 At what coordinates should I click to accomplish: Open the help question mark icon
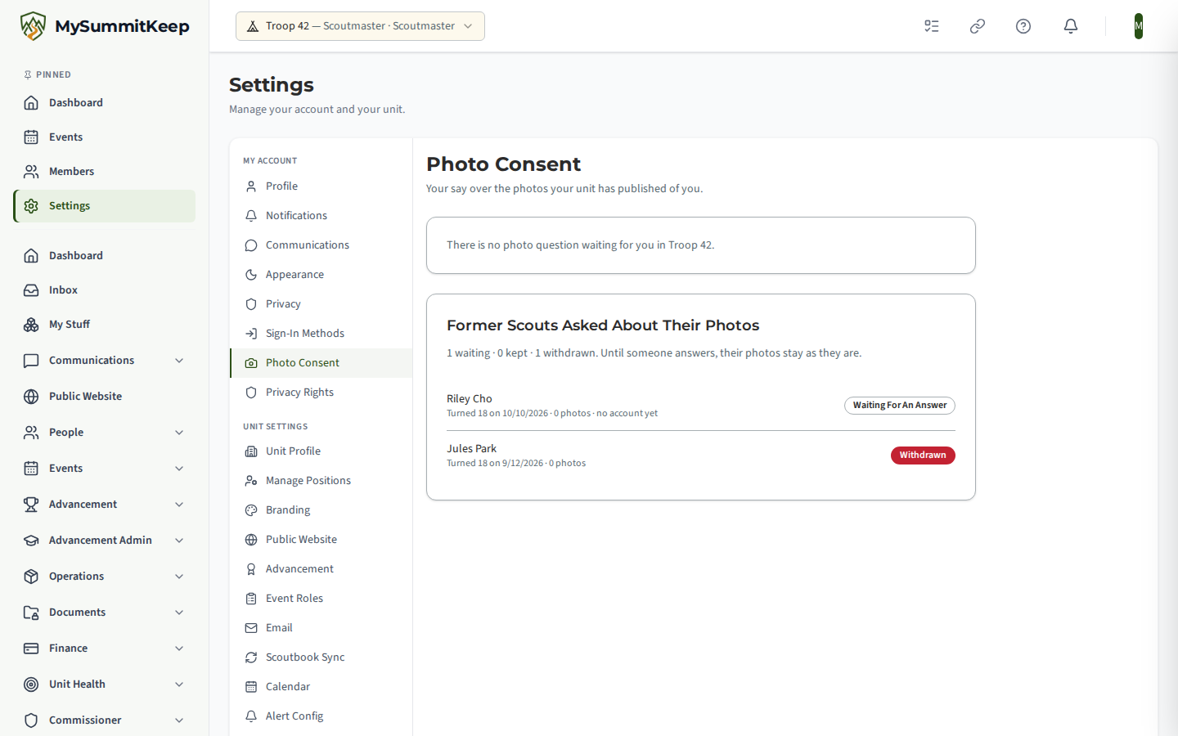1023,26
